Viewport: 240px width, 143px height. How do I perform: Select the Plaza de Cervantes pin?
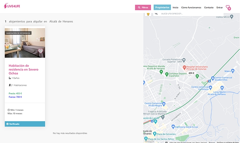(155, 134)
